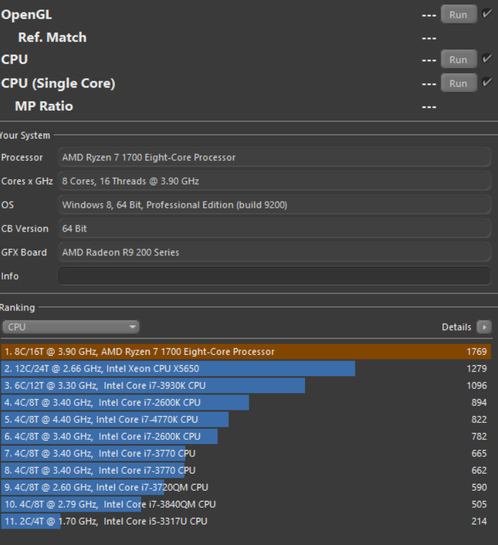Screen dimensions: 498x545
Task: Select ranking entry i7-3770 scoring 662
Action: click(246, 470)
